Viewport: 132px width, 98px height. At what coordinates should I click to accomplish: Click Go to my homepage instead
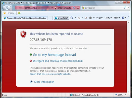tap(54, 55)
